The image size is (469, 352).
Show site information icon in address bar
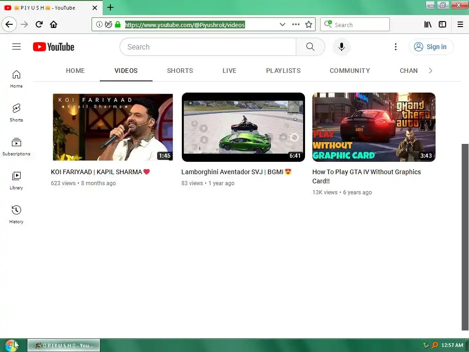[x=99, y=25]
